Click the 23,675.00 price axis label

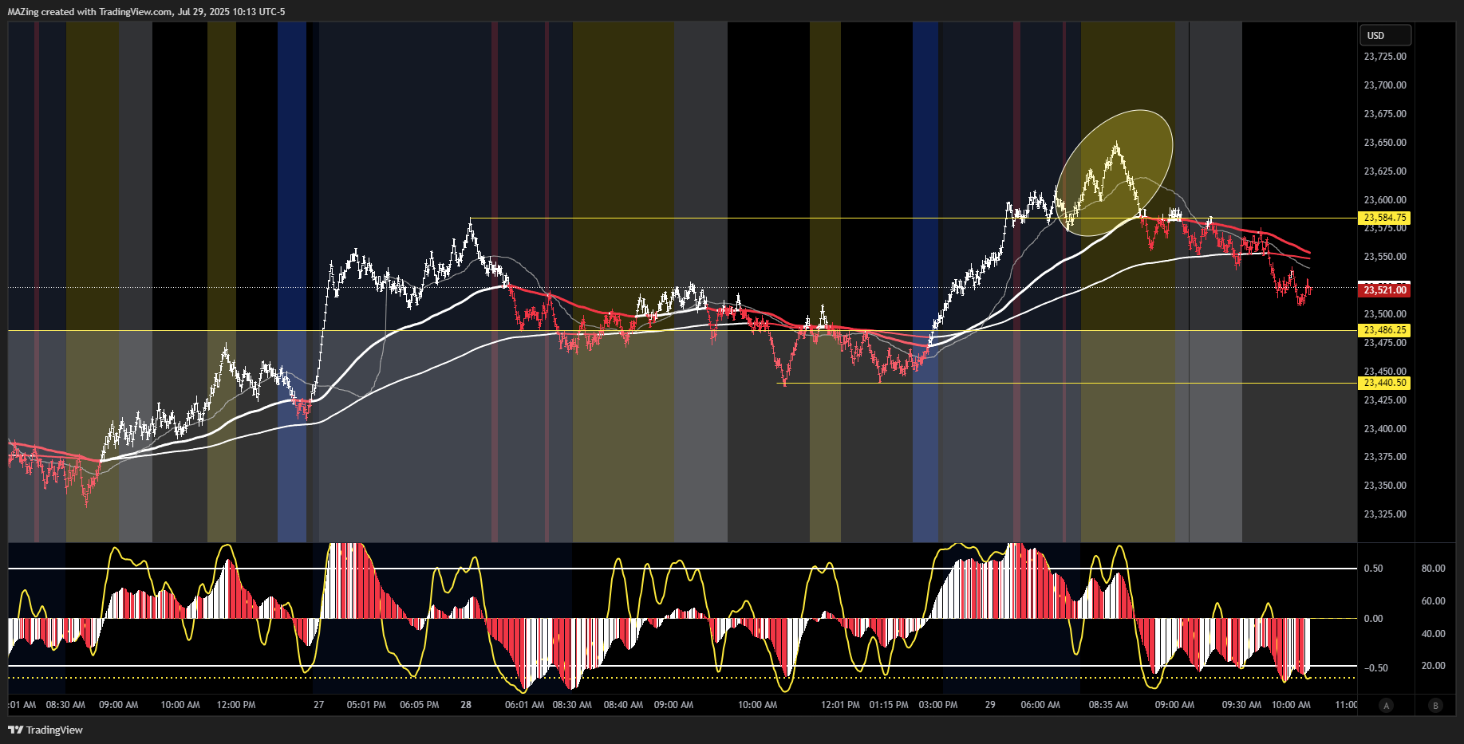tap(1385, 114)
